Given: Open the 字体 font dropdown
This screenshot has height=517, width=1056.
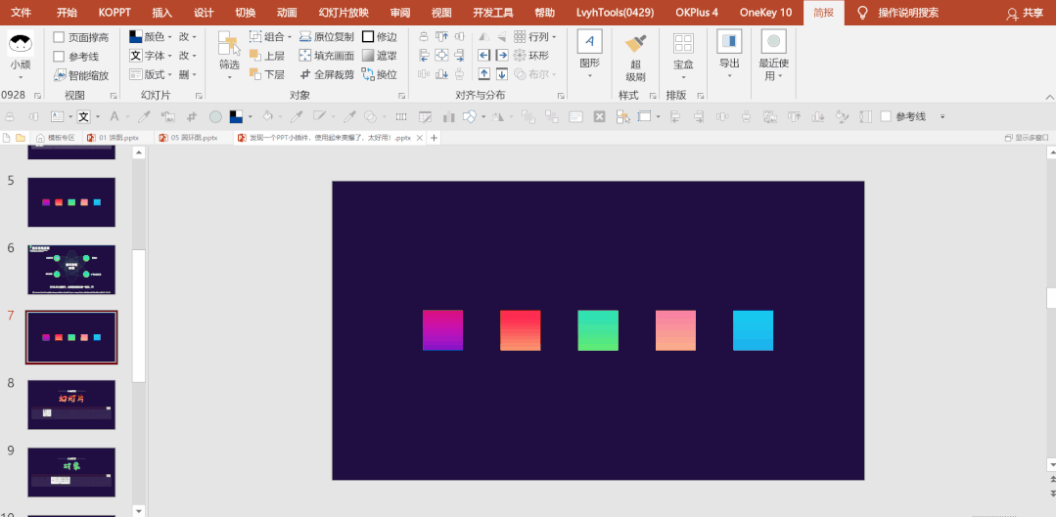Looking at the screenshot, I should click(150, 56).
